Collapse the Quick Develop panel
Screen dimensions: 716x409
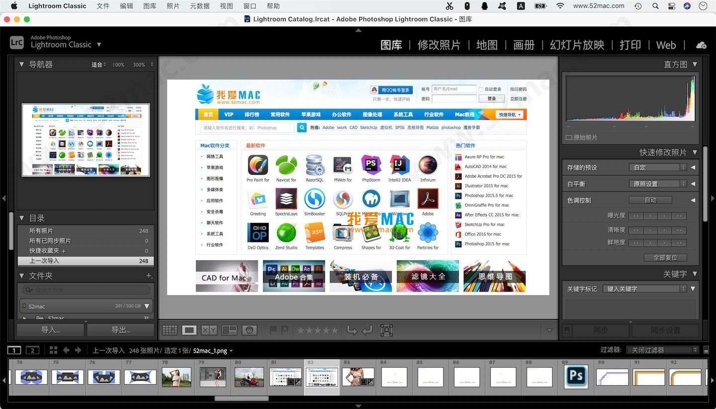pyautogui.click(x=695, y=152)
